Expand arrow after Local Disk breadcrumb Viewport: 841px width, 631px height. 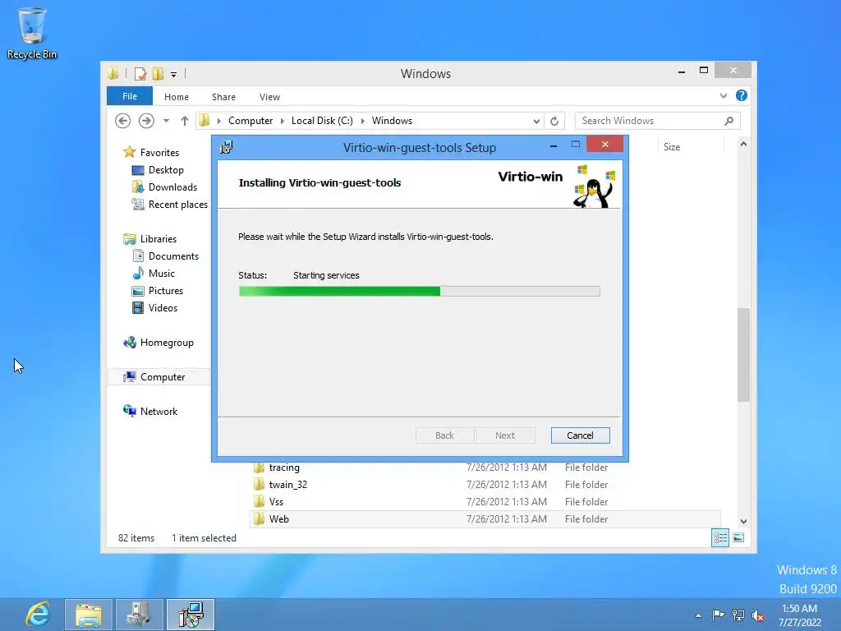[362, 121]
